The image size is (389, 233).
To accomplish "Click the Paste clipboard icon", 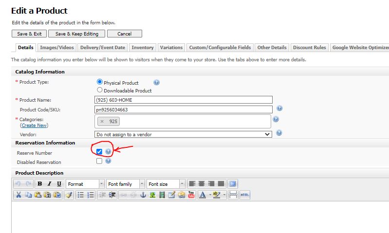I will tap(38, 195).
